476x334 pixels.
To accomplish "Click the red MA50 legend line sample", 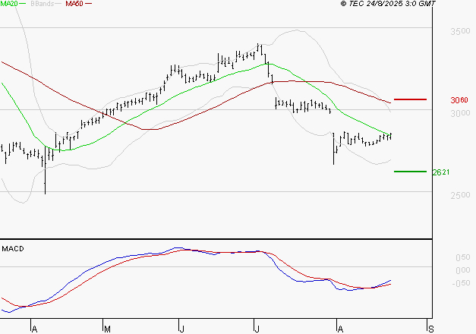I will (x=88, y=4).
